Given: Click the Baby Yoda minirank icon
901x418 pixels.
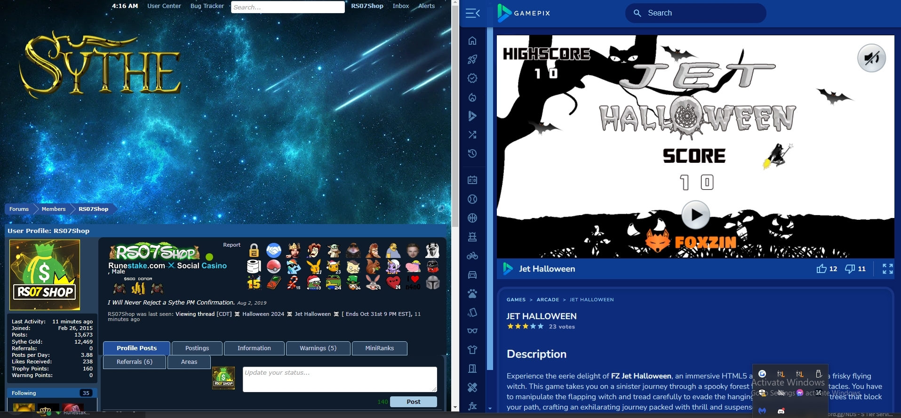Looking at the screenshot, I should point(334,250).
